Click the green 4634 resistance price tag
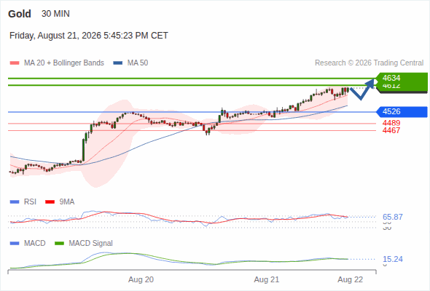This screenshot has height=291, width=430. (x=402, y=78)
